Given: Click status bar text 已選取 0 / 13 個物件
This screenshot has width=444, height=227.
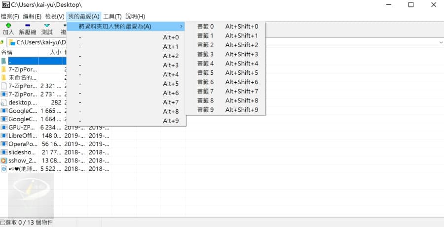Looking at the screenshot, I should (x=26, y=223).
